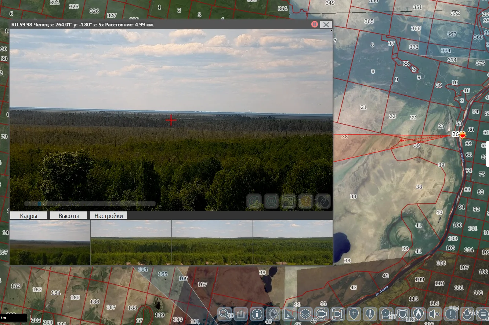Select the first panorama thumbnail frame
The height and width of the screenshot is (325, 489).
pos(50,243)
